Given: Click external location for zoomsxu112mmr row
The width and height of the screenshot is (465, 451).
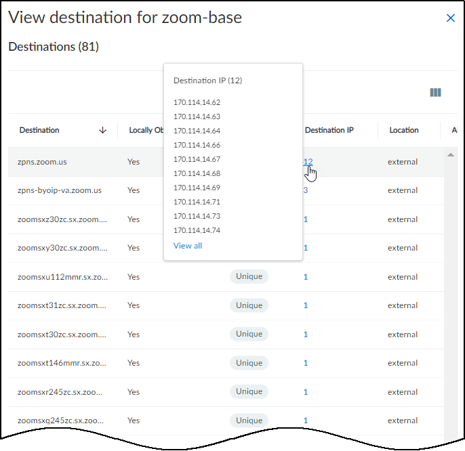Looking at the screenshot, I should (403, 277).
